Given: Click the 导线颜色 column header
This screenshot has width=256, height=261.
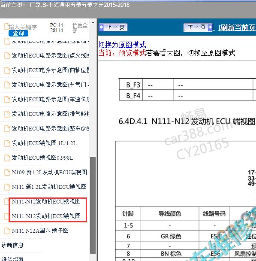Looking at the screenshot, I should [170, 213].
